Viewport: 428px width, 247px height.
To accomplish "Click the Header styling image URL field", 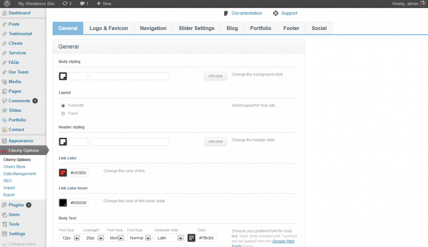I will click(x=130, y=141).
